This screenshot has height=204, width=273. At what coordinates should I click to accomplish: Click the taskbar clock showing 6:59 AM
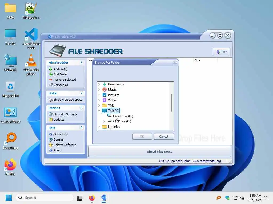pyautogui.click(x=255, y=198)
